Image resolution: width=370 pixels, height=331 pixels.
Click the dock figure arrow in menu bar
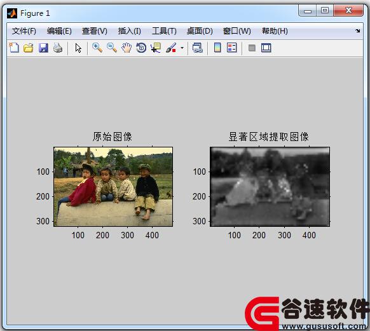click(x=358, y=30)
